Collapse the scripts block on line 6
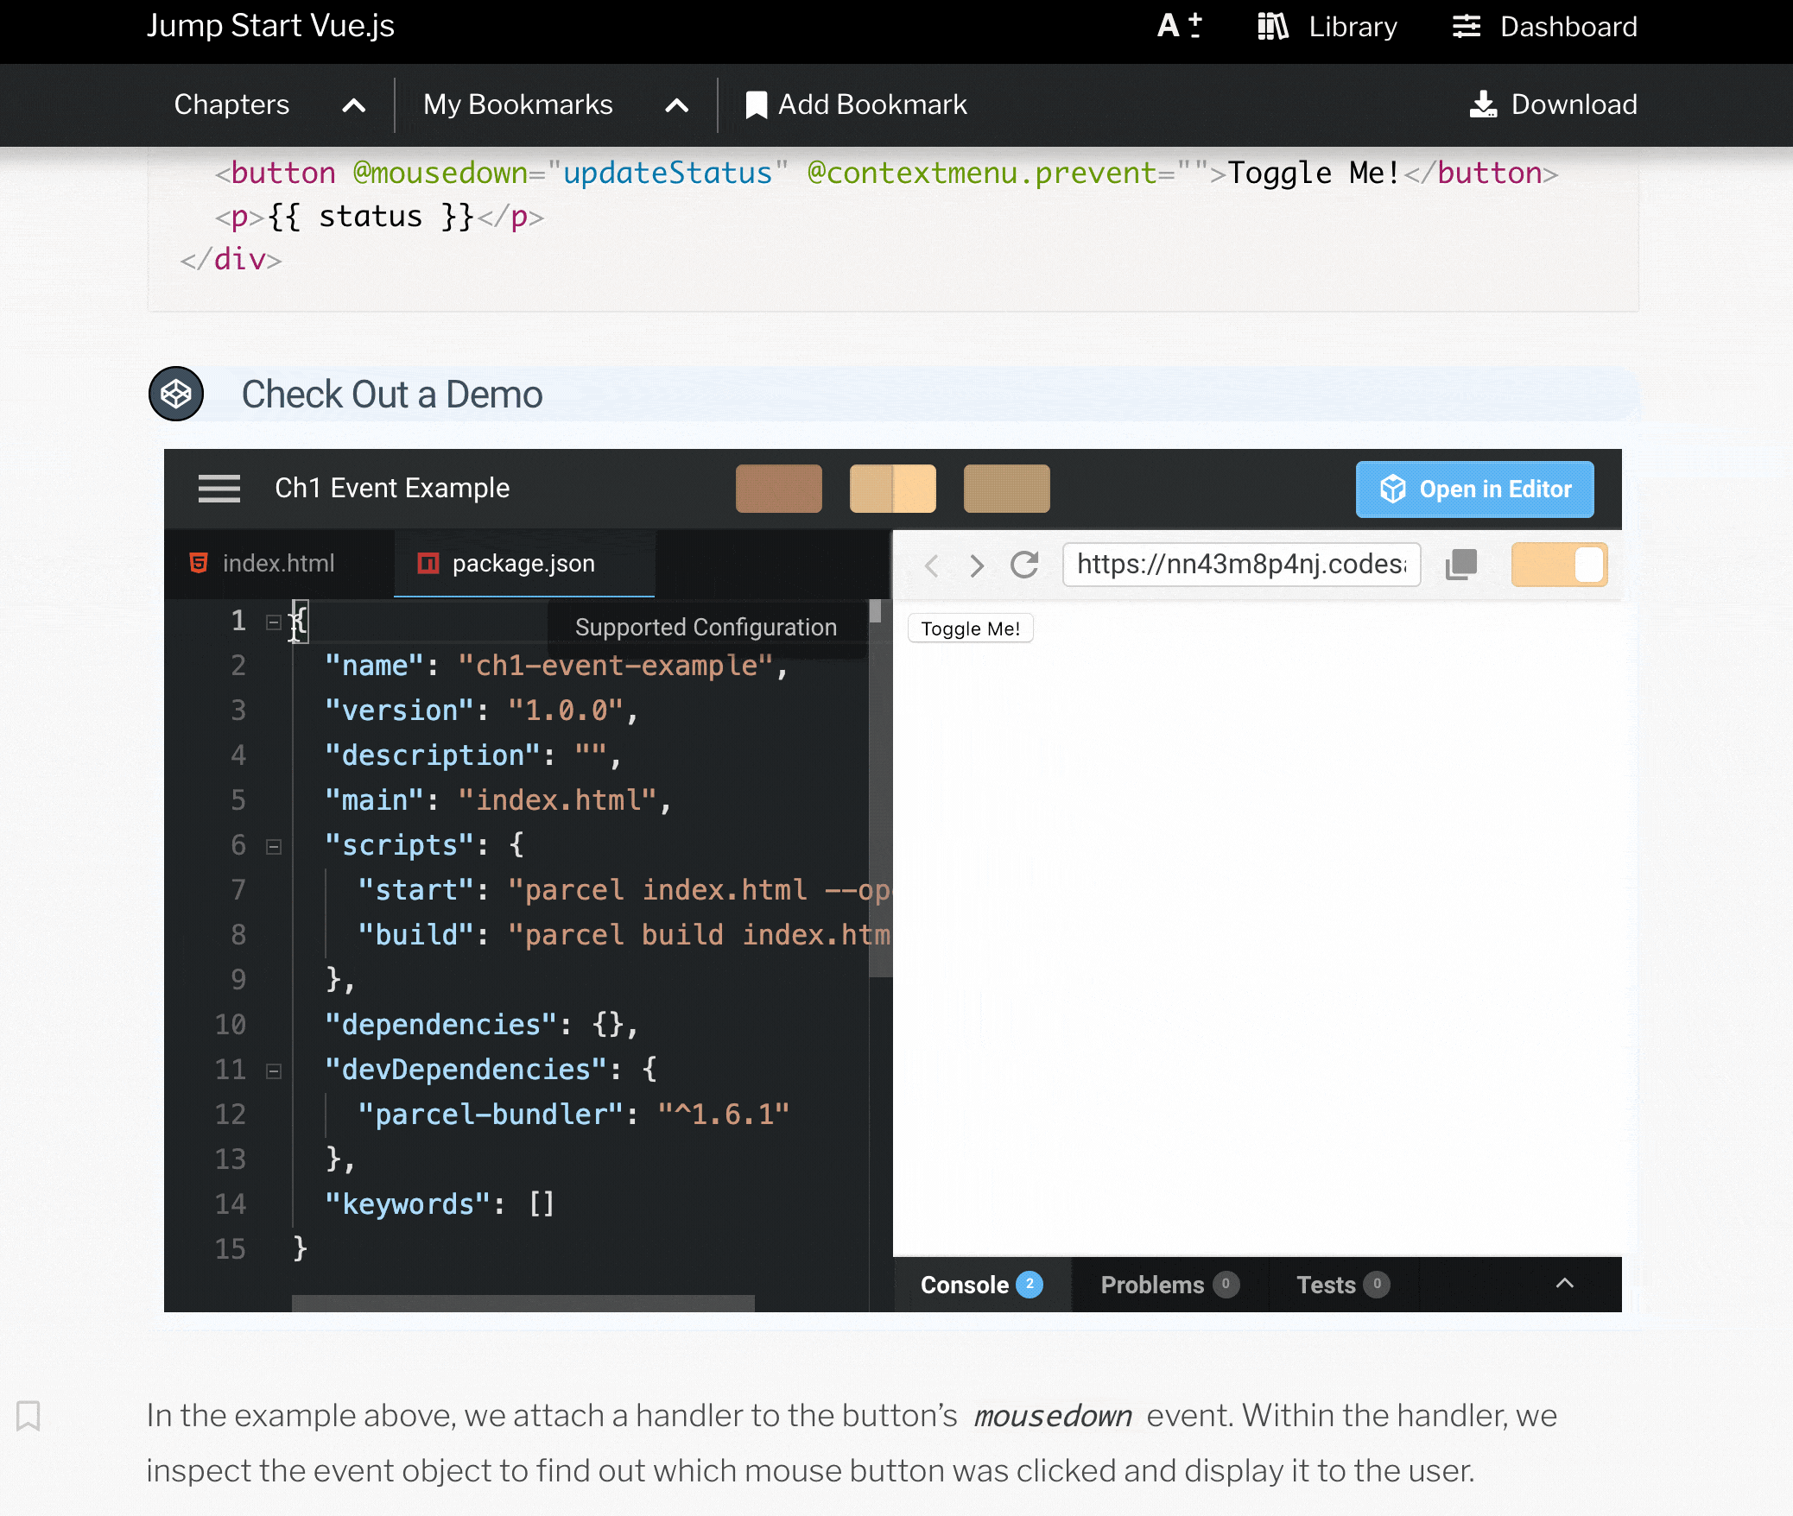This screenshot has width=1793, height=1516. pos(274,846)
